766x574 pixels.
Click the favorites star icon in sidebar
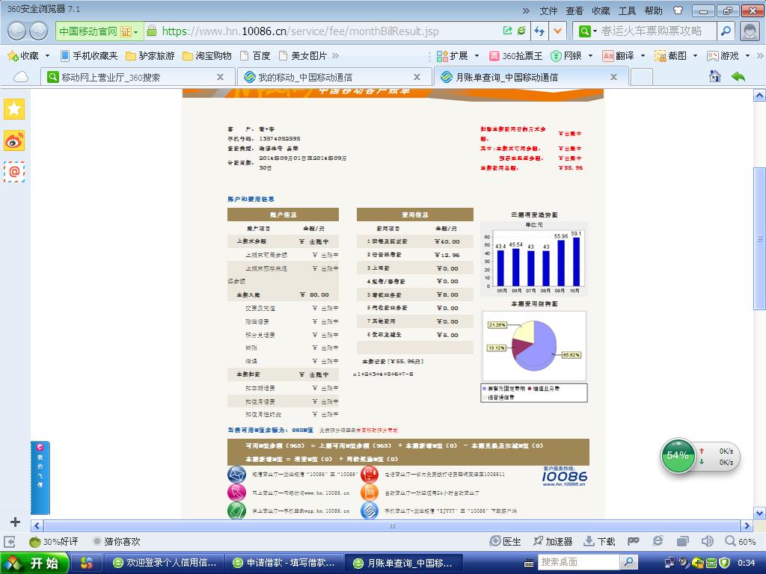pos(14,109)
